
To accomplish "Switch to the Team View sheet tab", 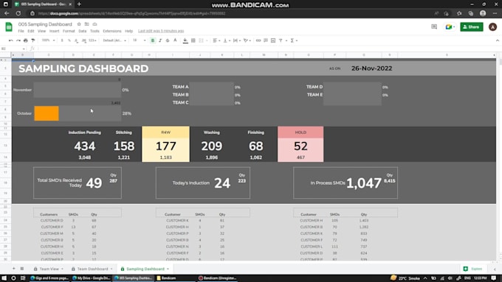I will click(x=49, y=269).
